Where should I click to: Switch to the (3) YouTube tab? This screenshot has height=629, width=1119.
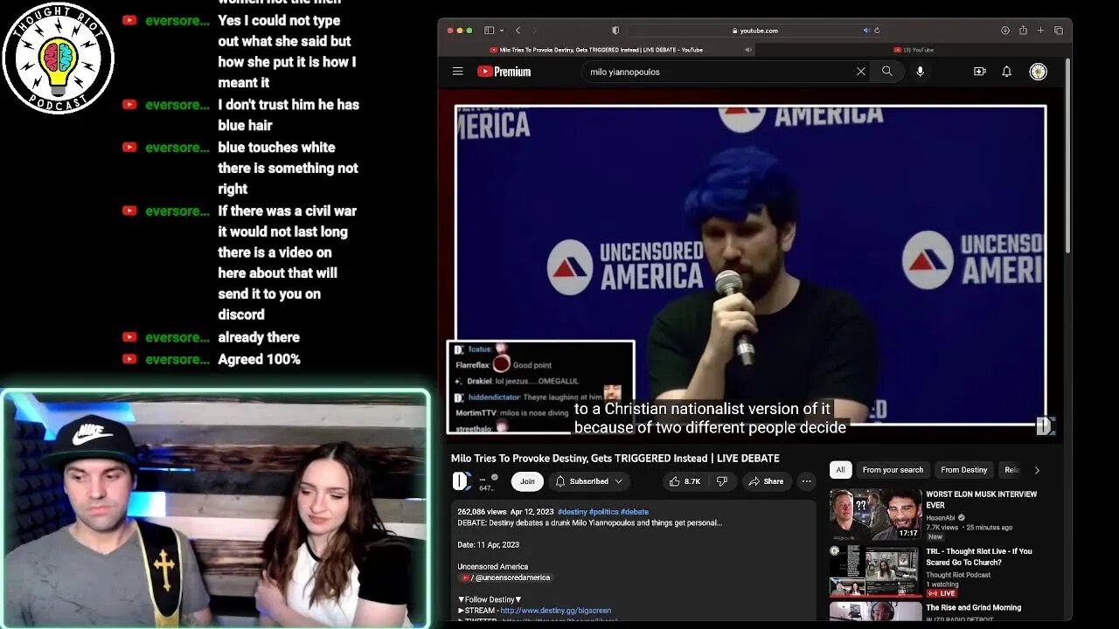pyautogui.click(x=913, y=50)
